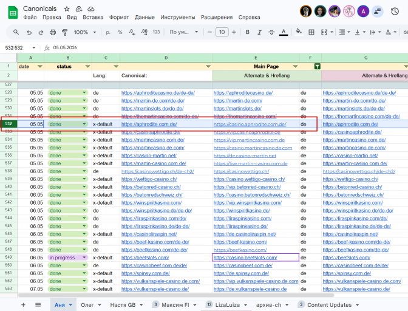Viewport: 408px width, 311px height.
Task: Click the formula bar showing 05.05.2026
Action: (x=65, y=47)
